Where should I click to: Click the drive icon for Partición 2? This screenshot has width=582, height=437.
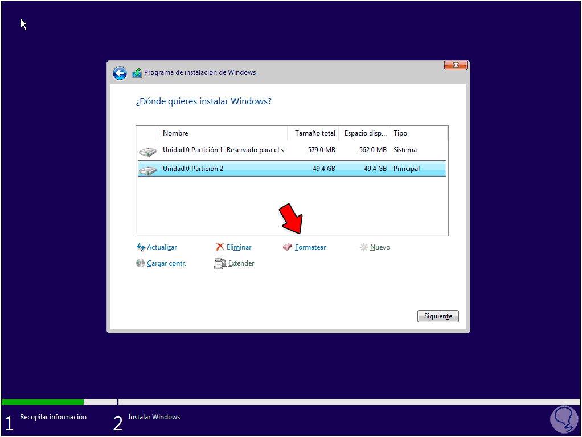pyautogui.click(x=147, y=170)
